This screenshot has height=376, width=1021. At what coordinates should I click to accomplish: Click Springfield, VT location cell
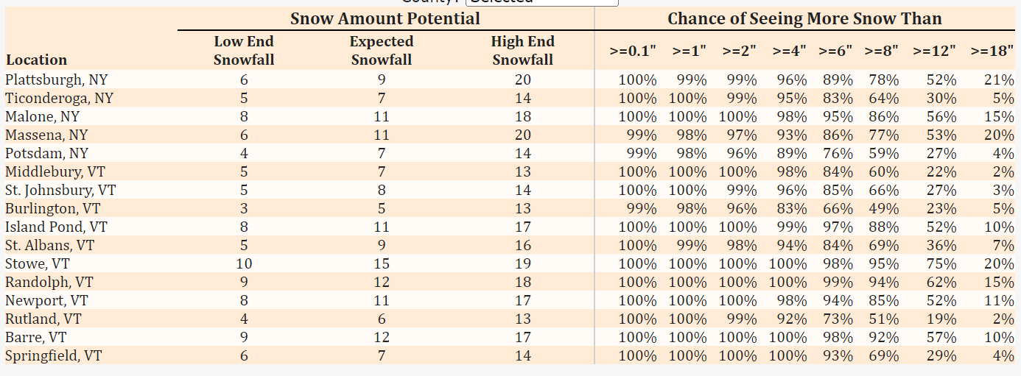pos(54,355)
